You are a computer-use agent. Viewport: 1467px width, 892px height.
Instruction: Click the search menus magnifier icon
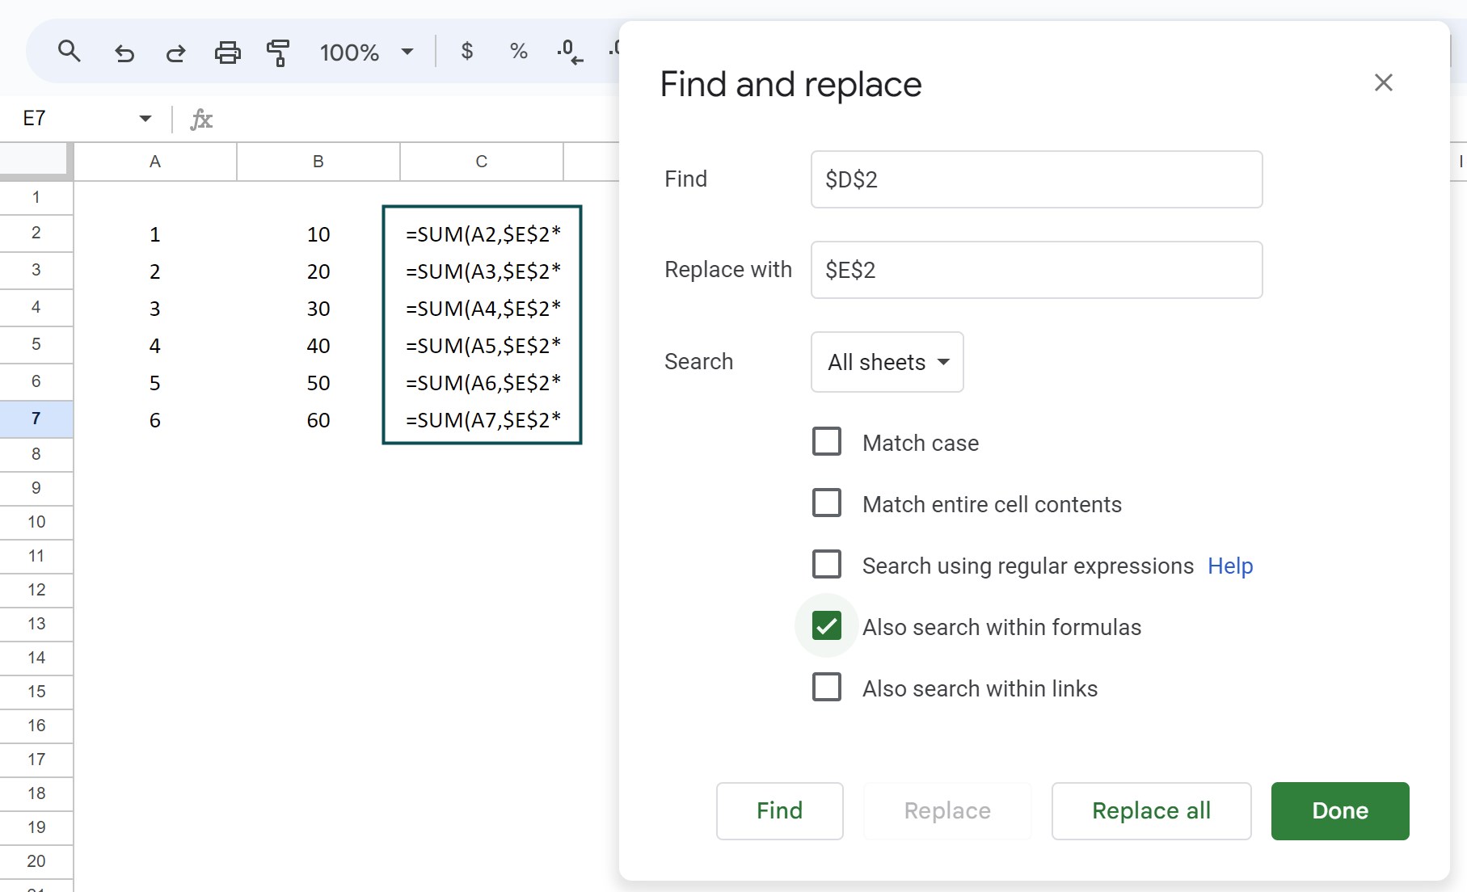click(70, 52)
